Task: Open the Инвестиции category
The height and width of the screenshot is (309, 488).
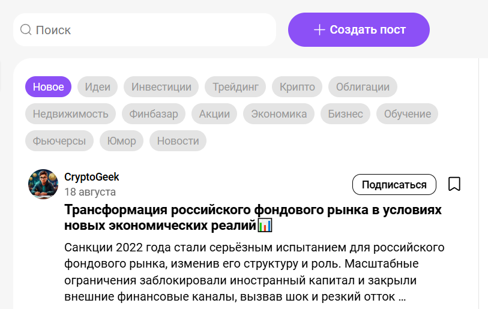Action: pyautogui.click(x=161, y=86)
